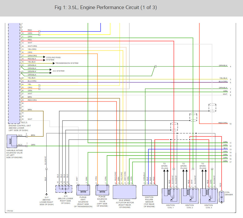243x218 pixels.
Task: Click the Variable Intake Solenoid Valve symbol
Action: pos(12,141)
